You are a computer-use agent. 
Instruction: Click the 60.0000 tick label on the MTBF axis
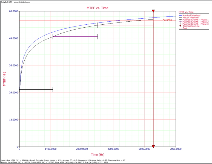point(13,11)
